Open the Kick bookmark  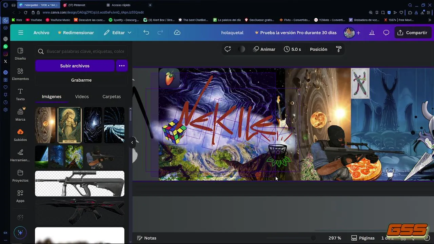click(x=17, y=20)
